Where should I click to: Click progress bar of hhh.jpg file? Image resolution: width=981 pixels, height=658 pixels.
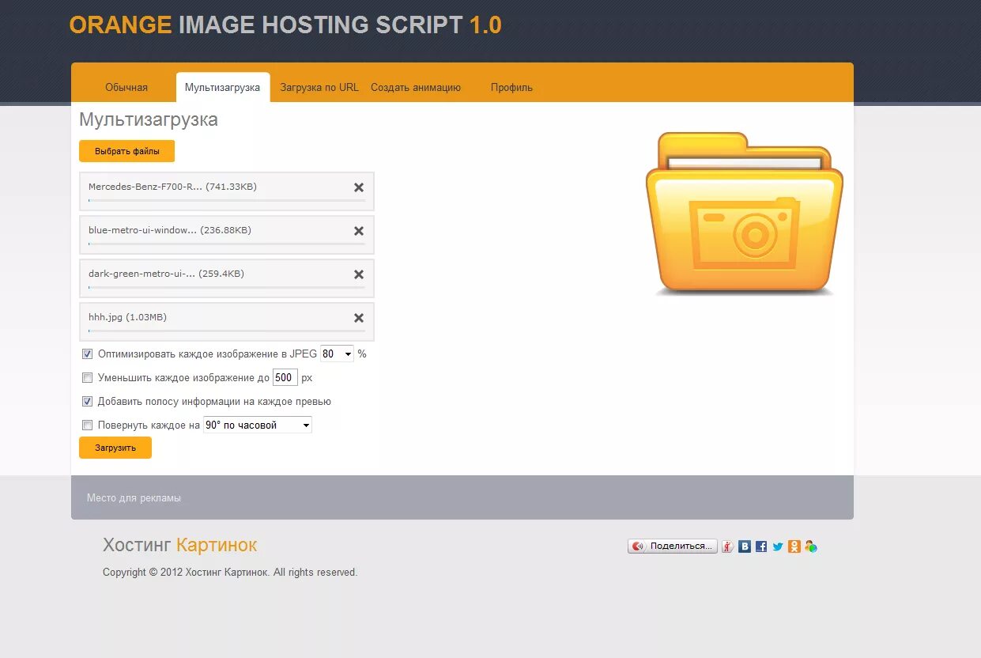227,331
